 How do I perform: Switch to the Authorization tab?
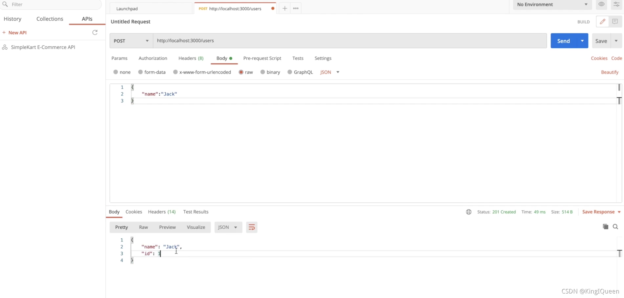pos(153,58)
